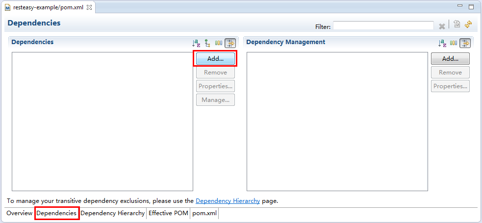Click Remove in Dependencies section
Viewport: 482px width, 223px height.
pyautogui.click(x=215, y=73)
